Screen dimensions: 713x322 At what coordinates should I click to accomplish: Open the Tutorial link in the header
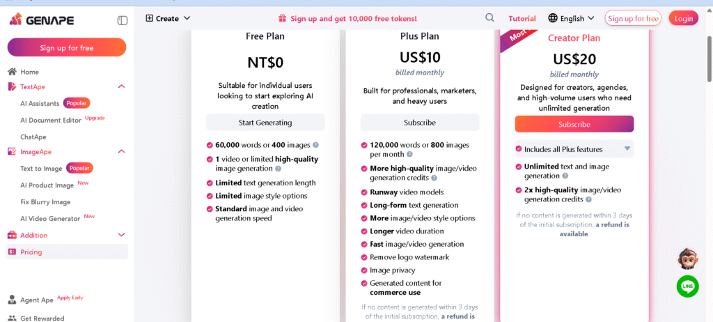coord(522,18)
